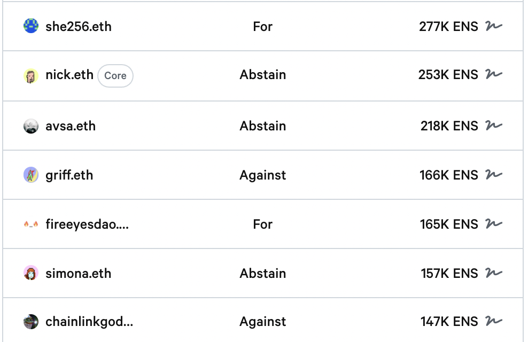This screenshot has width=528, height=342.
Task: Click nick.eth avatar icon
Action: 31,76
